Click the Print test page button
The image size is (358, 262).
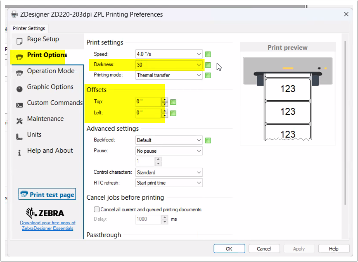click(47, 194)
